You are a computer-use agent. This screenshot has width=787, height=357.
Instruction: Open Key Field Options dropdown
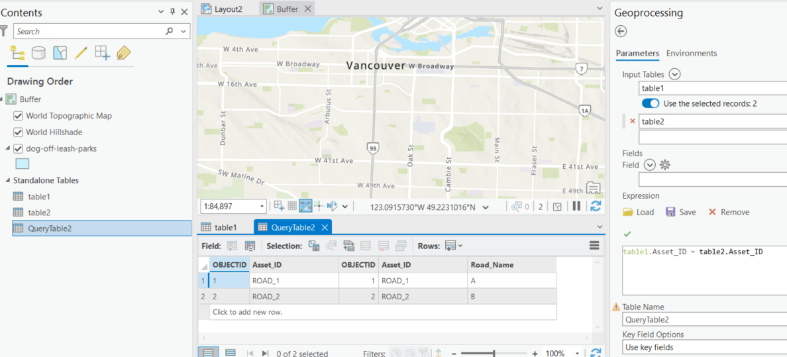point(705,347)
